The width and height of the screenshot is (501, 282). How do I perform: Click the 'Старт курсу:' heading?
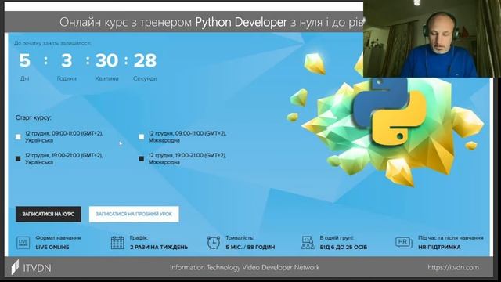[33, 118]
